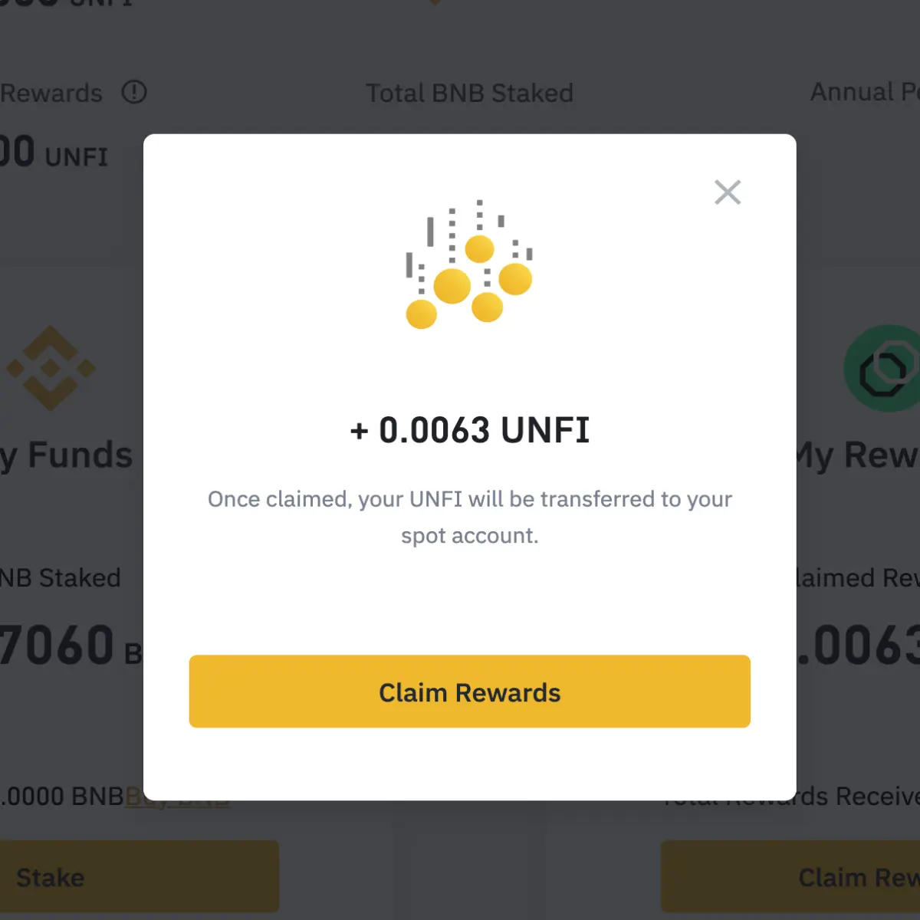Click the Total BNB Staked label
The height and width of the screenshot is (920, 920).
point(469,93)
